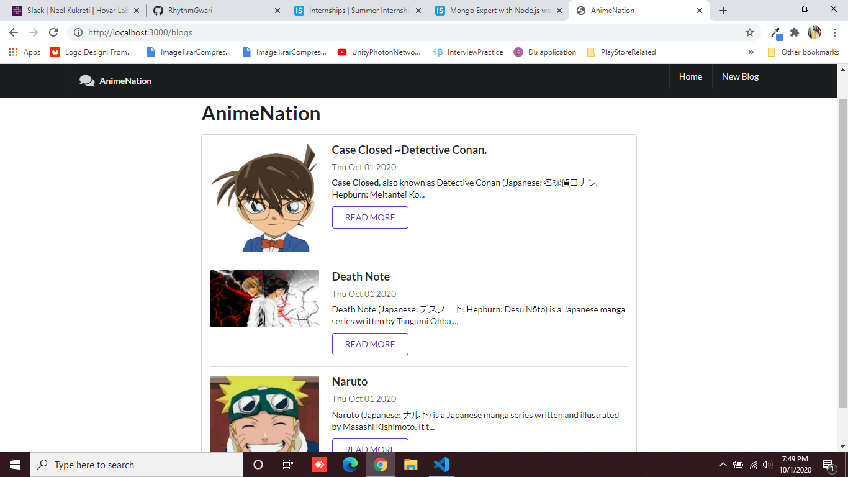The height and width of the screenshot is (477, 848).
Task: Open the Other bookmarks folder
Action: pyautogui.click(x=803, y=52)
